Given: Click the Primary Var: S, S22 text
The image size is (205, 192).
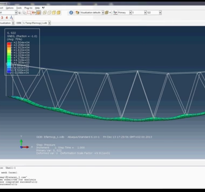Looking at the screenshot, I should (x=49, y=150).
